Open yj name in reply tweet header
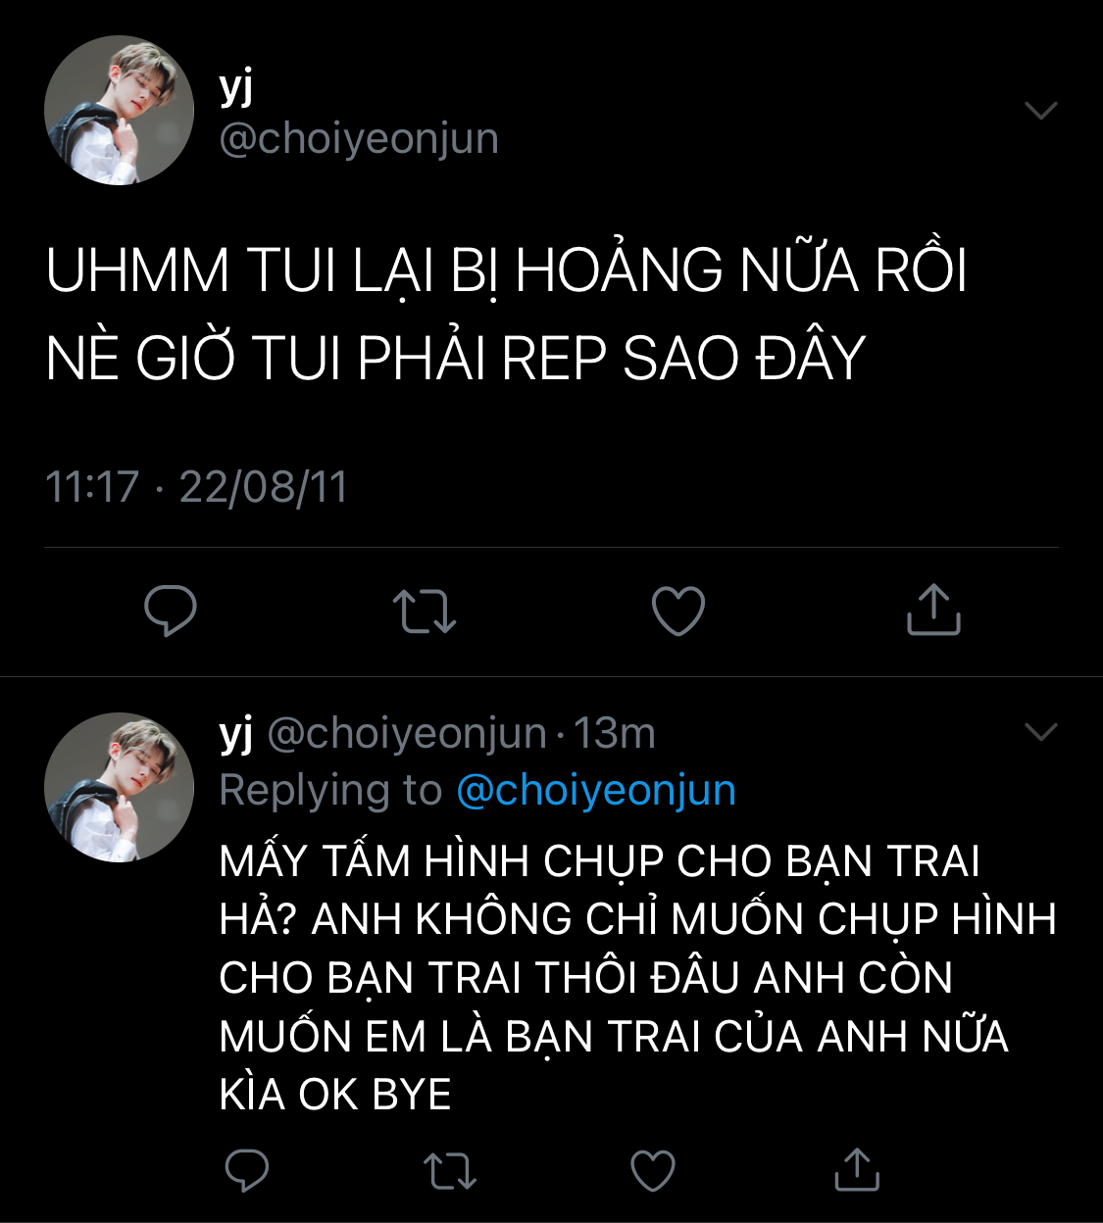Viewport: 1103px width, 1223px height. [x=236, y=734]
